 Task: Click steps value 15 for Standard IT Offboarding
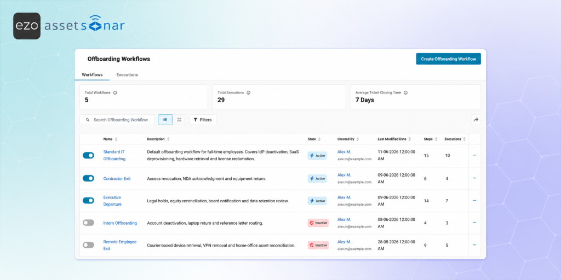pyautogui.click(x=426, y=156)
